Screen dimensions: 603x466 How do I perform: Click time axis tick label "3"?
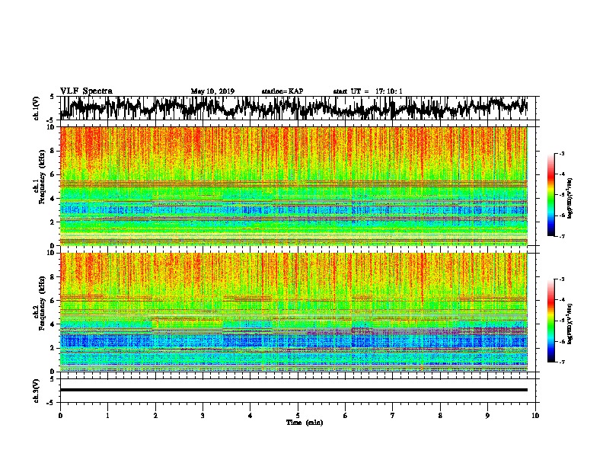click(x=203, y=416)
